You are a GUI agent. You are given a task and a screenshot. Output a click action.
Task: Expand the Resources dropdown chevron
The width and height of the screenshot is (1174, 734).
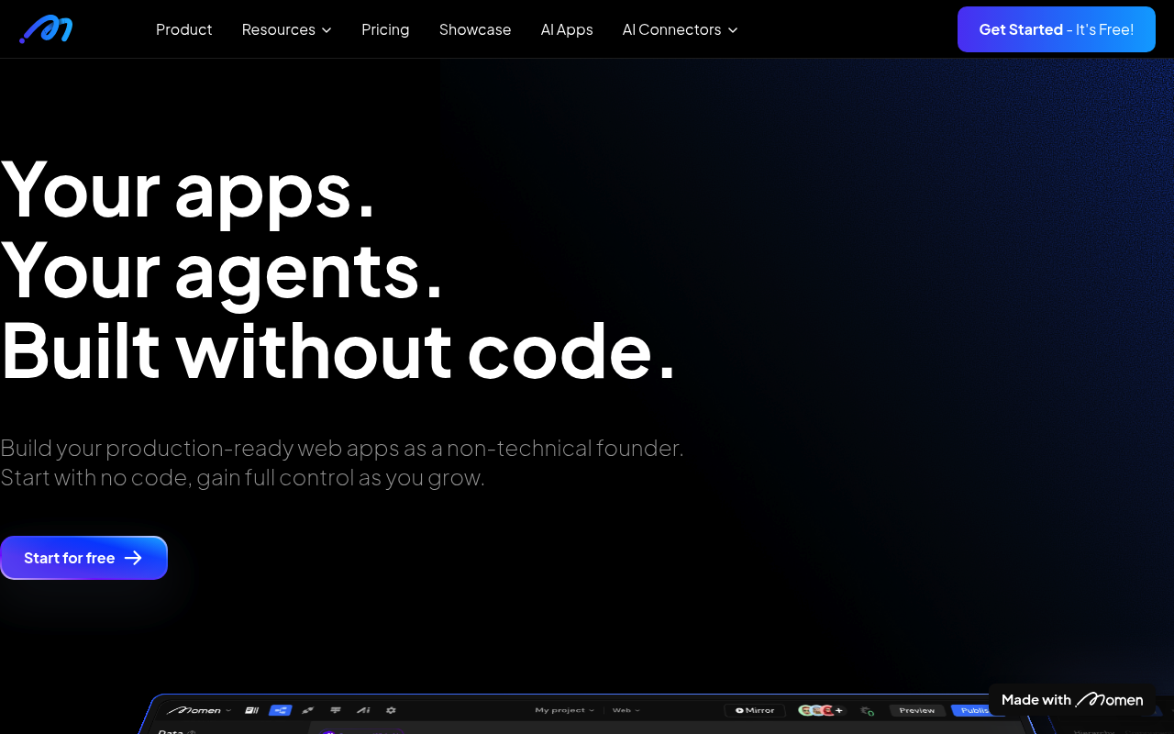327,30
